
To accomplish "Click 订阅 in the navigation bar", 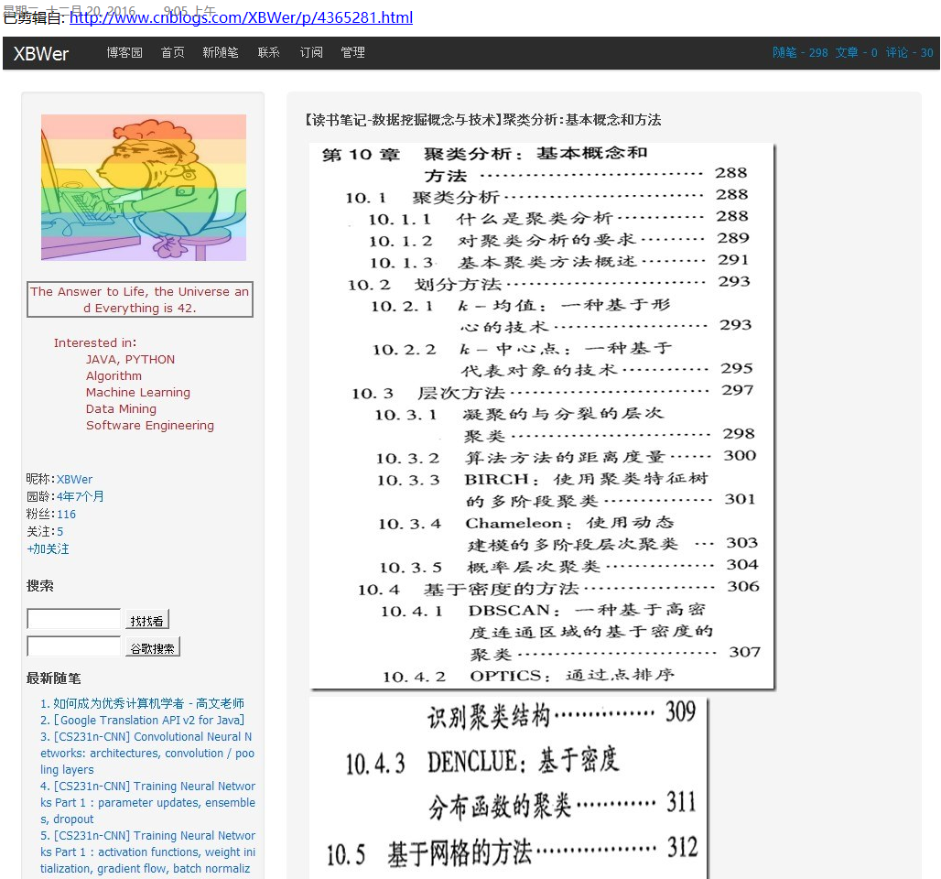I will coord(311,52).
